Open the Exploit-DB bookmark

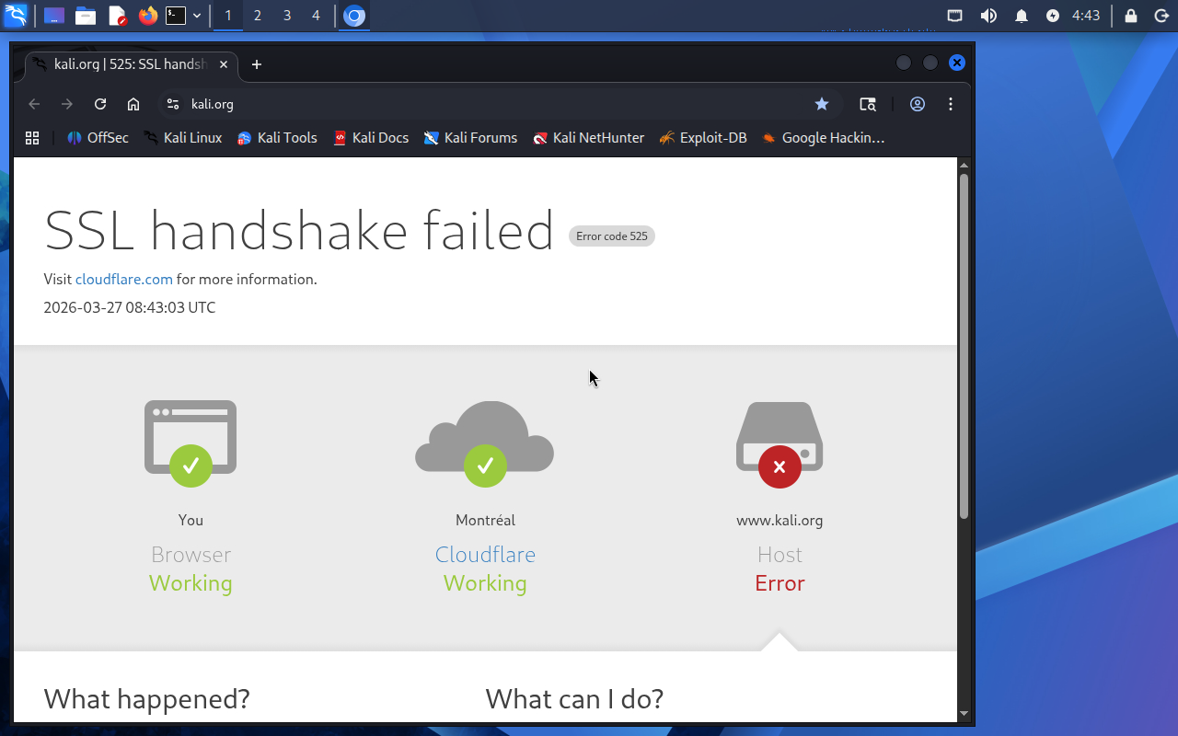[703, 138]
